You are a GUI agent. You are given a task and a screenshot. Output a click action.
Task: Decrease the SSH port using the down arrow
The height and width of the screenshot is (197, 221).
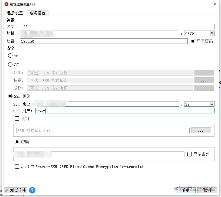(x=212, y=105)
